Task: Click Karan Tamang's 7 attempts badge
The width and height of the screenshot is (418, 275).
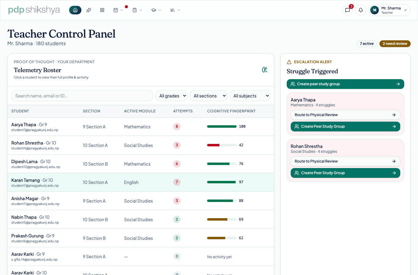Action: pyautogui.click(x=177, y=182)
